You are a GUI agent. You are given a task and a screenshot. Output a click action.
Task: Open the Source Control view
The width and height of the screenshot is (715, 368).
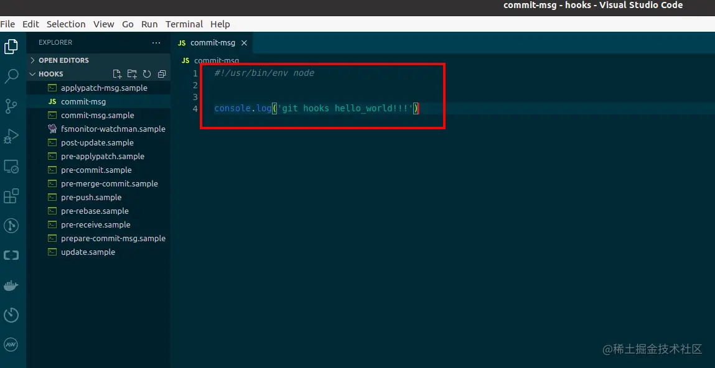coord(11,106)
